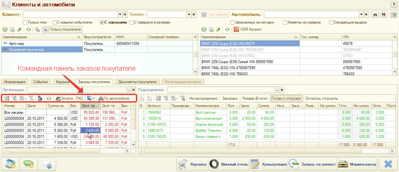Switch to the Информация tab

coord(15,82)
